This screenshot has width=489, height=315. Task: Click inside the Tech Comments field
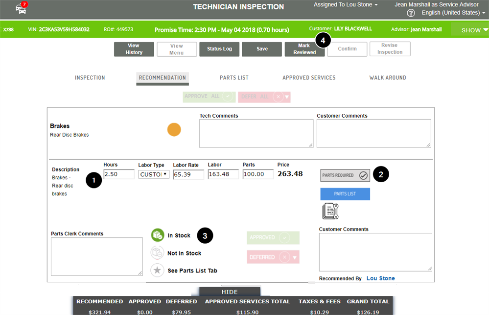256,133
